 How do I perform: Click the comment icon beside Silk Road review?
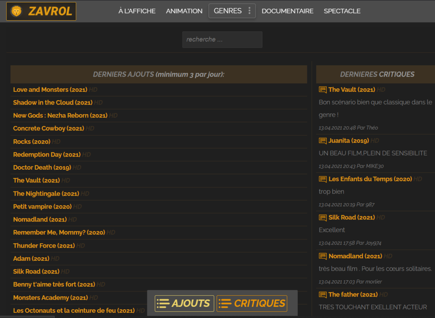323,217
